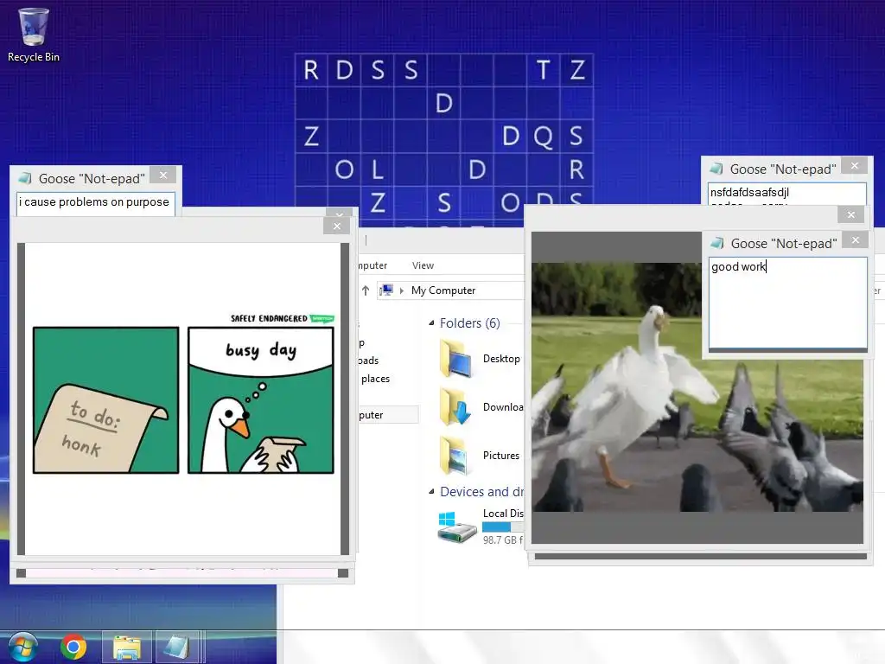Screen dimensions: 885x664
Task: Close the "good work" Not-epad window
Action: click(x=856, y=240)
